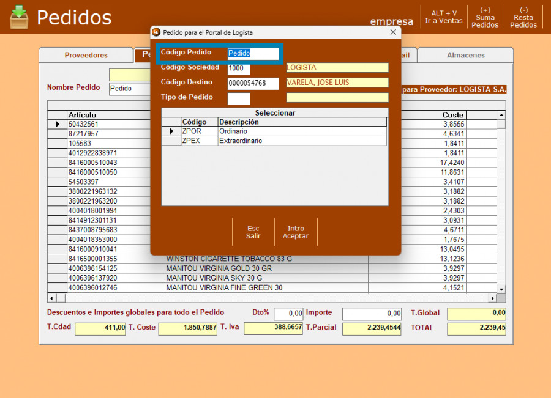Switch to the Proveedores tab
The width and height of the screenshot is (551, 398).
86,55
